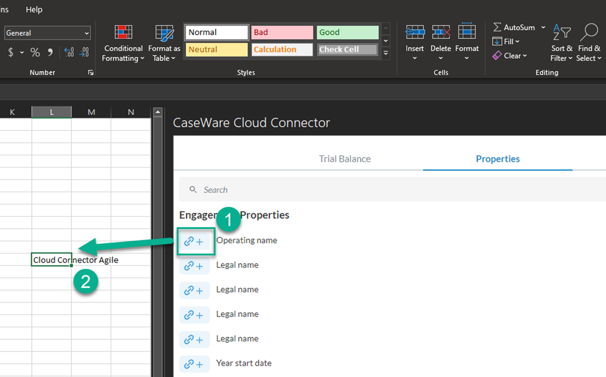Decrease decimal places

pos(84,52)
